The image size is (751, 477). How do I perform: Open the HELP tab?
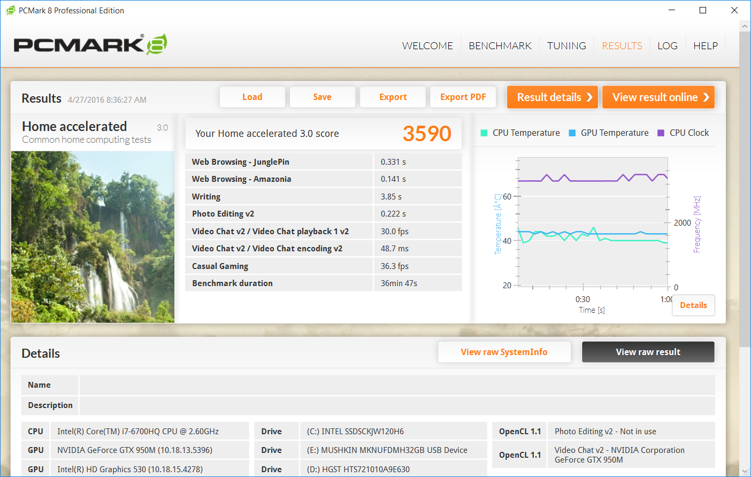click(x=706, y=46)
